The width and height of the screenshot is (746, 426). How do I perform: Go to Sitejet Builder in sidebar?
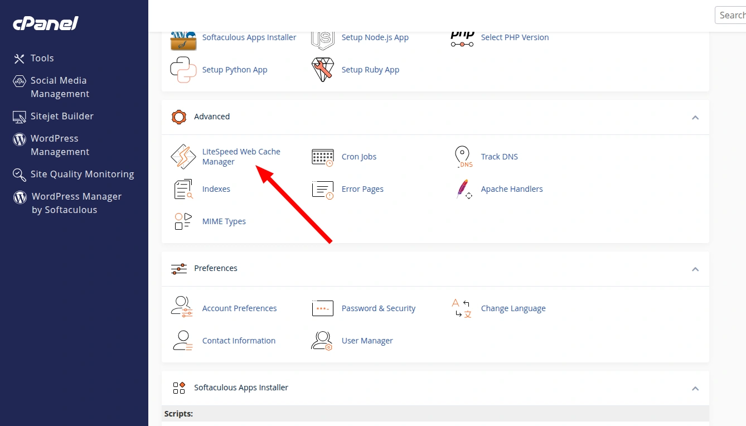(x=61, y=116)
